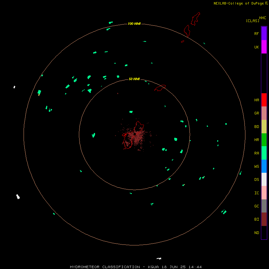Viewport: 269px width, 269px height.
Task: Click the GC legend label
Action: click(257, 206)
